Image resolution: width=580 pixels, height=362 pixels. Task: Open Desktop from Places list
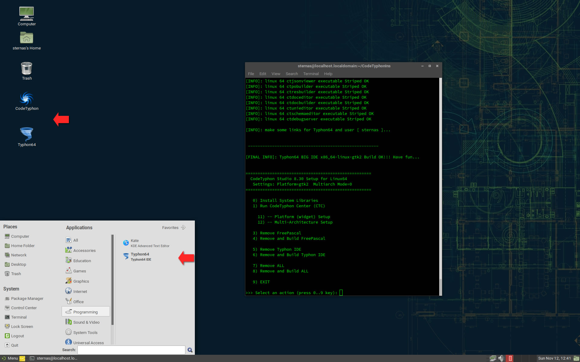click(x=16, y=264)
